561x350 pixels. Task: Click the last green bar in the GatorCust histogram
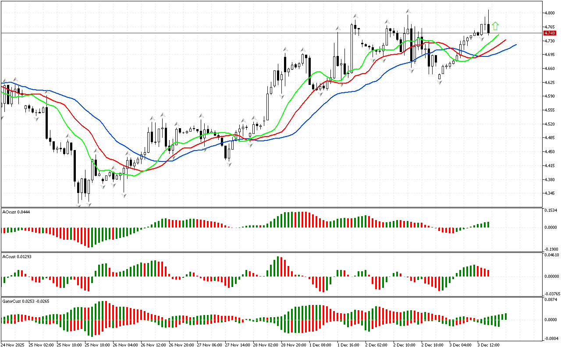(x=506, y=316)
